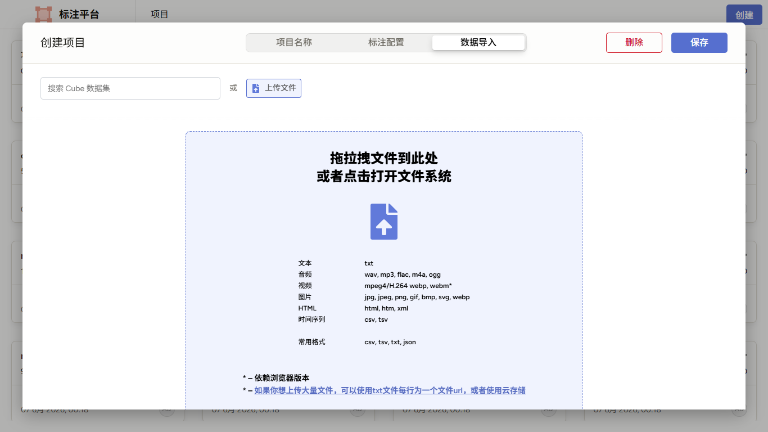The width and height of the screenshot is (768, 432).
Task: Click the 音频 wav, mp3 format row
Action: pos(369,274)
